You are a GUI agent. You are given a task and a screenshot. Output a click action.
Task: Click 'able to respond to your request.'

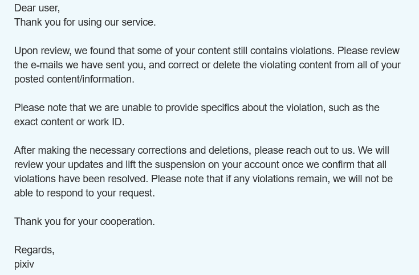pyautogui.click(x=84, y=193)
